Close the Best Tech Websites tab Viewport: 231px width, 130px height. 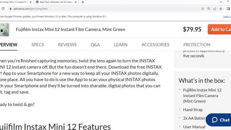[x=75, y=2]
